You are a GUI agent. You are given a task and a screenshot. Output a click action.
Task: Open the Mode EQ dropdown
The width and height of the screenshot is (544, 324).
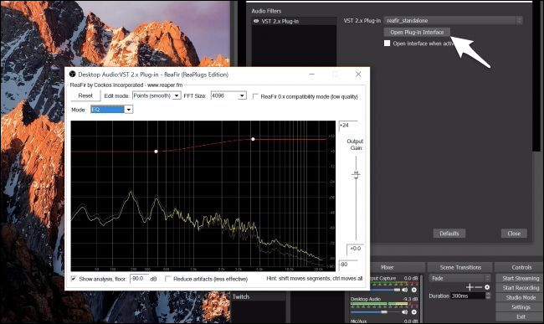pos(111,110)
